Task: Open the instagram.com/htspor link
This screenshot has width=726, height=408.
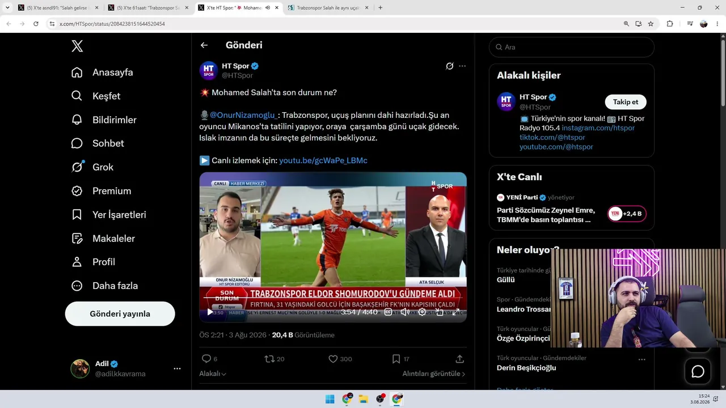Action: 598,128
